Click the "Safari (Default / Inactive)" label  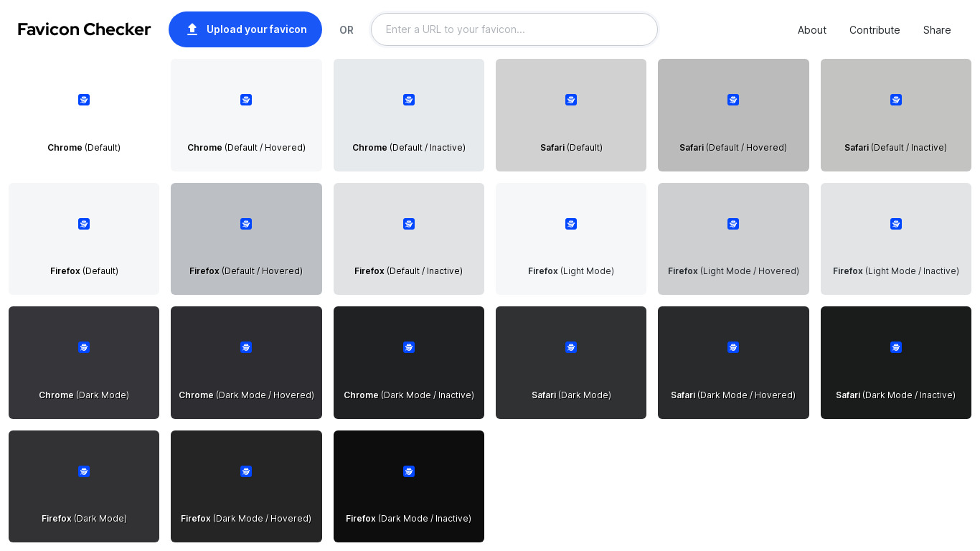click(896, 148)
